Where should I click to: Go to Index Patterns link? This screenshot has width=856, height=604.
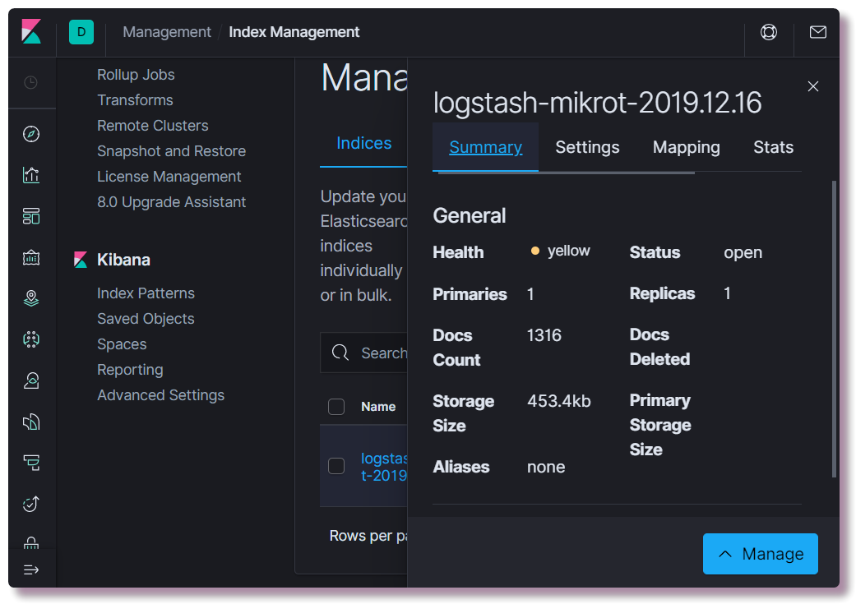tap(146, 293)
